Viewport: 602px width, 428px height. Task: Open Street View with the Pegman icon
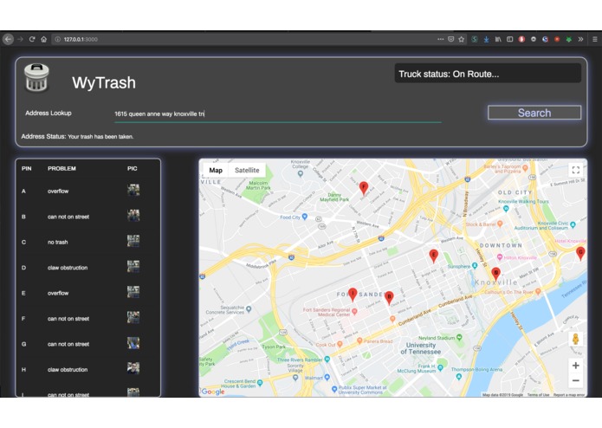tap(575, 340)
